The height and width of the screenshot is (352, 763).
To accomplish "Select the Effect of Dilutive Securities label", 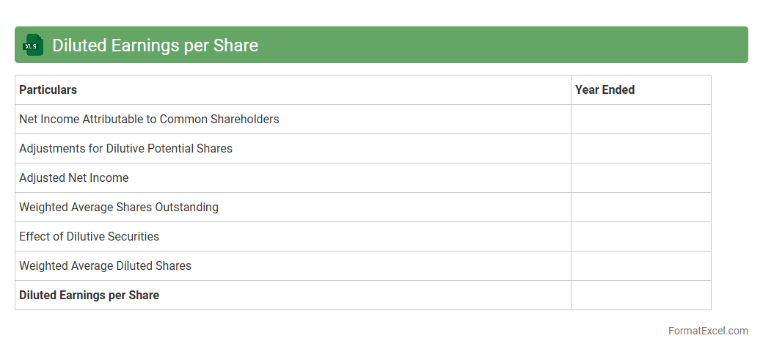I will pos(89,237).
